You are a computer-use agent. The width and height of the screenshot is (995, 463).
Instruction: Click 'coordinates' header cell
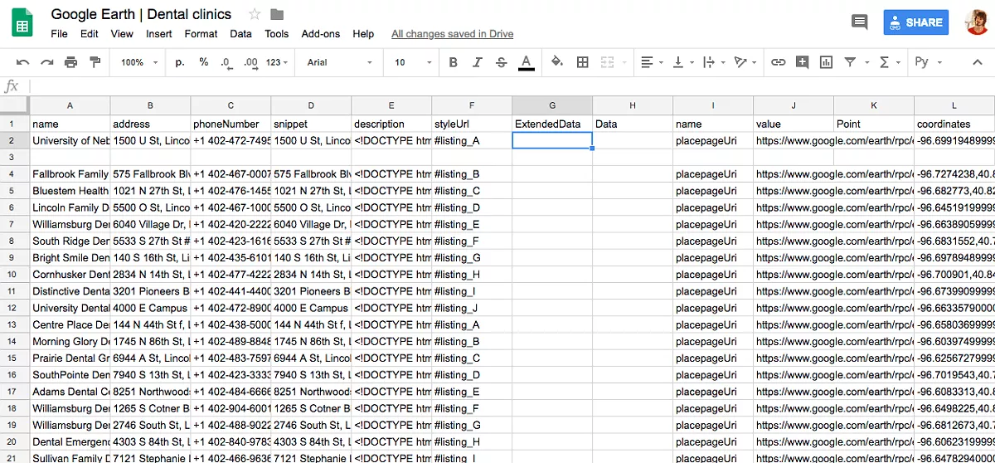point(954,124)
